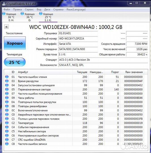Image resolution: width=151 pixels, height=153 pixels.
Task: Click status orb for attribute C6
Action: 7,135
